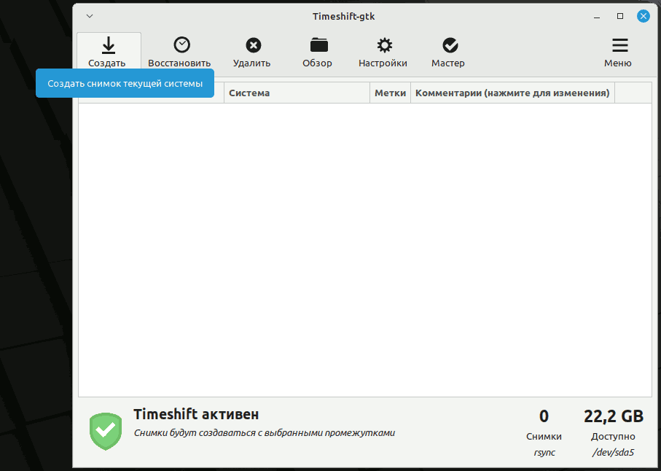Close the Timeshift-gtk window
The height and width of the screenshot is (471, 661).
(x=643, y=17)
